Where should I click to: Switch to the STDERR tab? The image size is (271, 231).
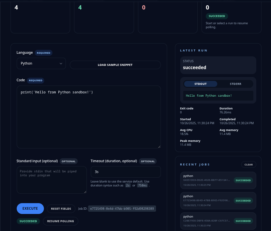(235, 84)
